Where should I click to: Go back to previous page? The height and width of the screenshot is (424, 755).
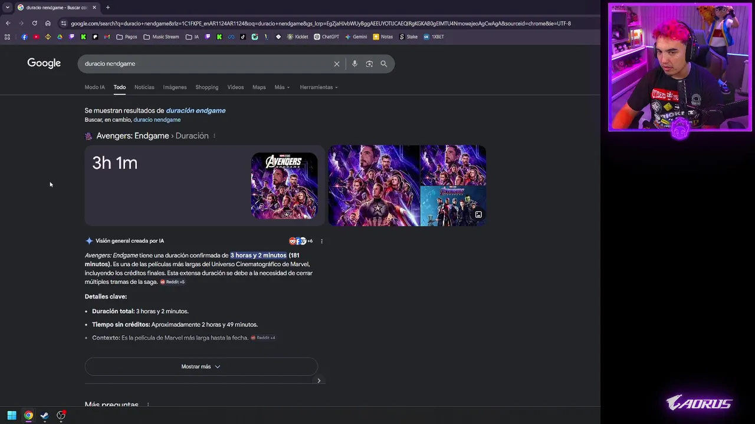[8, 24]
